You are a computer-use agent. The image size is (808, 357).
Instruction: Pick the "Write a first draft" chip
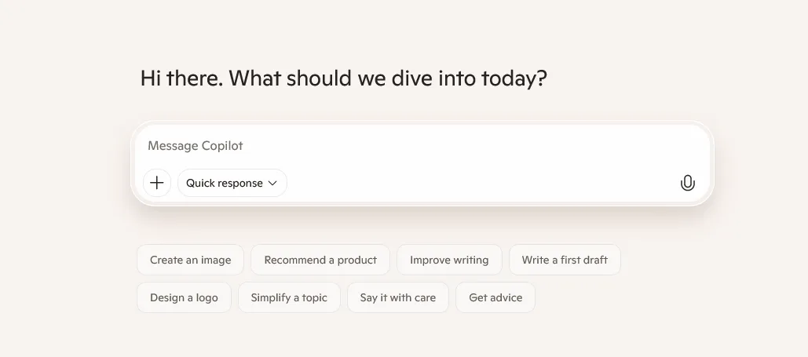point(565,260)
